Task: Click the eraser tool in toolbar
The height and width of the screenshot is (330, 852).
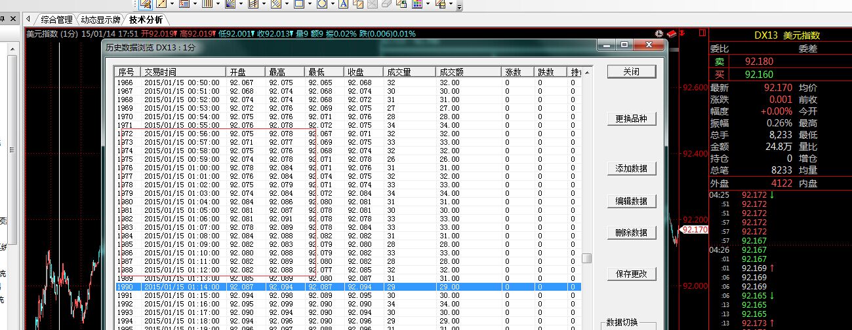Action: (x=386, y=4)
